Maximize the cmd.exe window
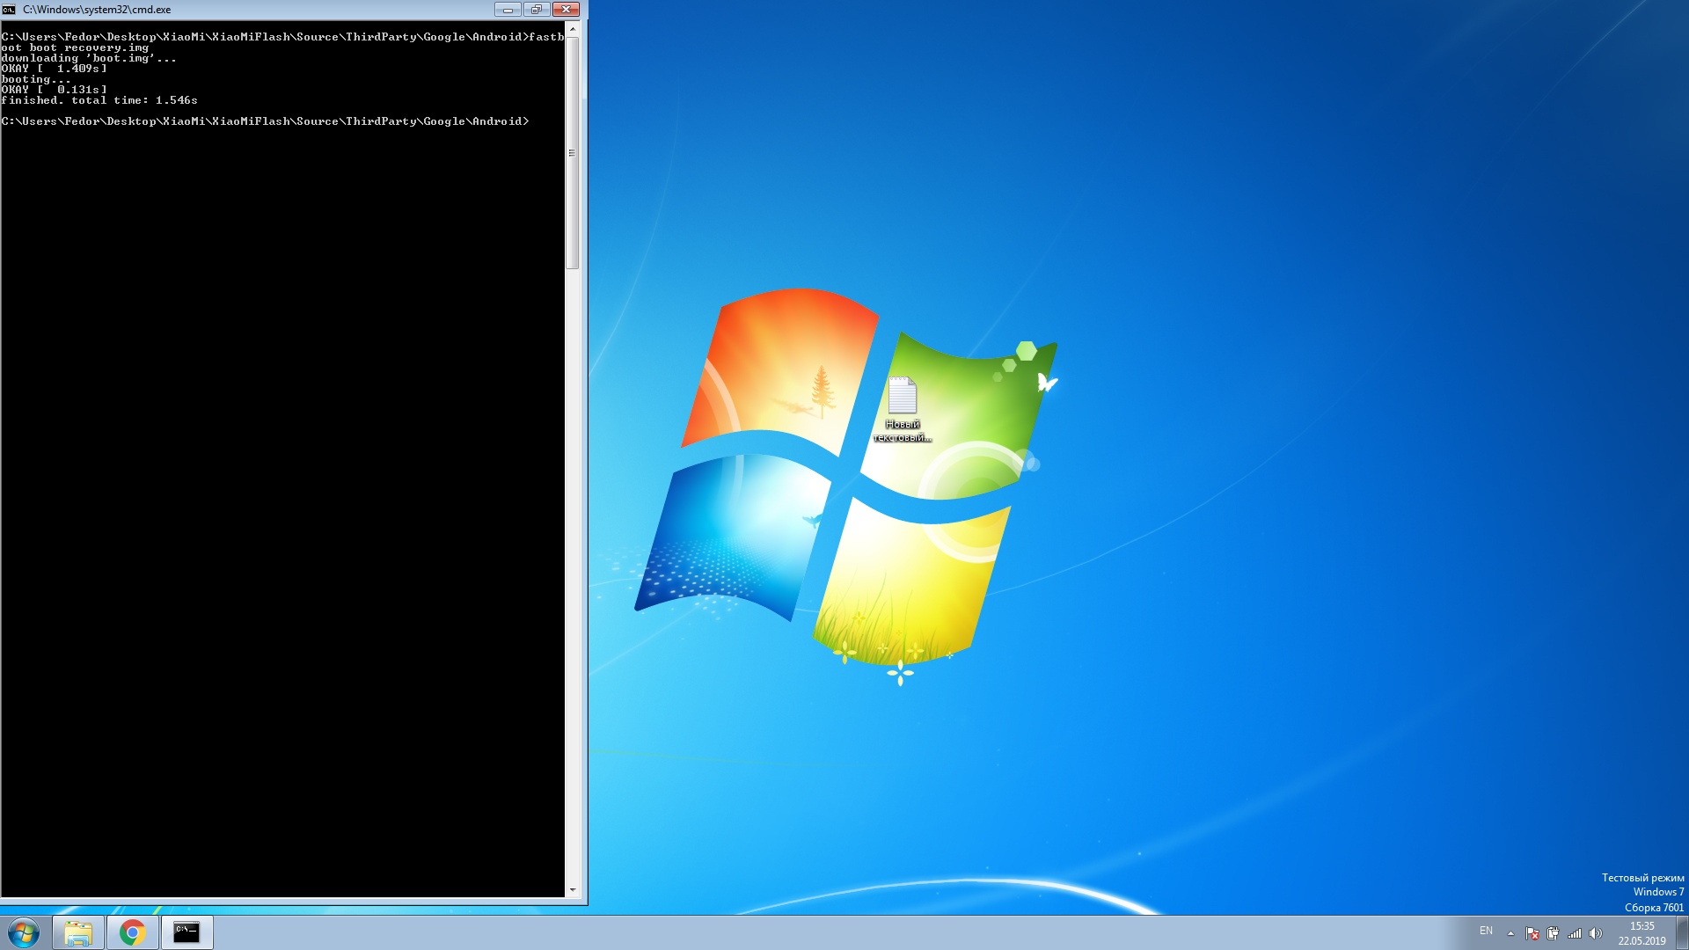Viewport: 1689px width, 950px height. click(537, 10)
